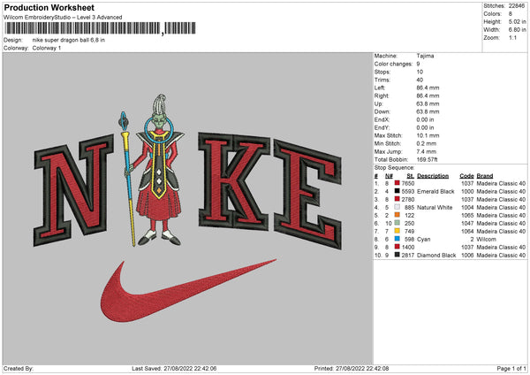The width and height of the screenshot is (530, 375).
Task: Click the Machine value Tajima
Action: (425, 56)
